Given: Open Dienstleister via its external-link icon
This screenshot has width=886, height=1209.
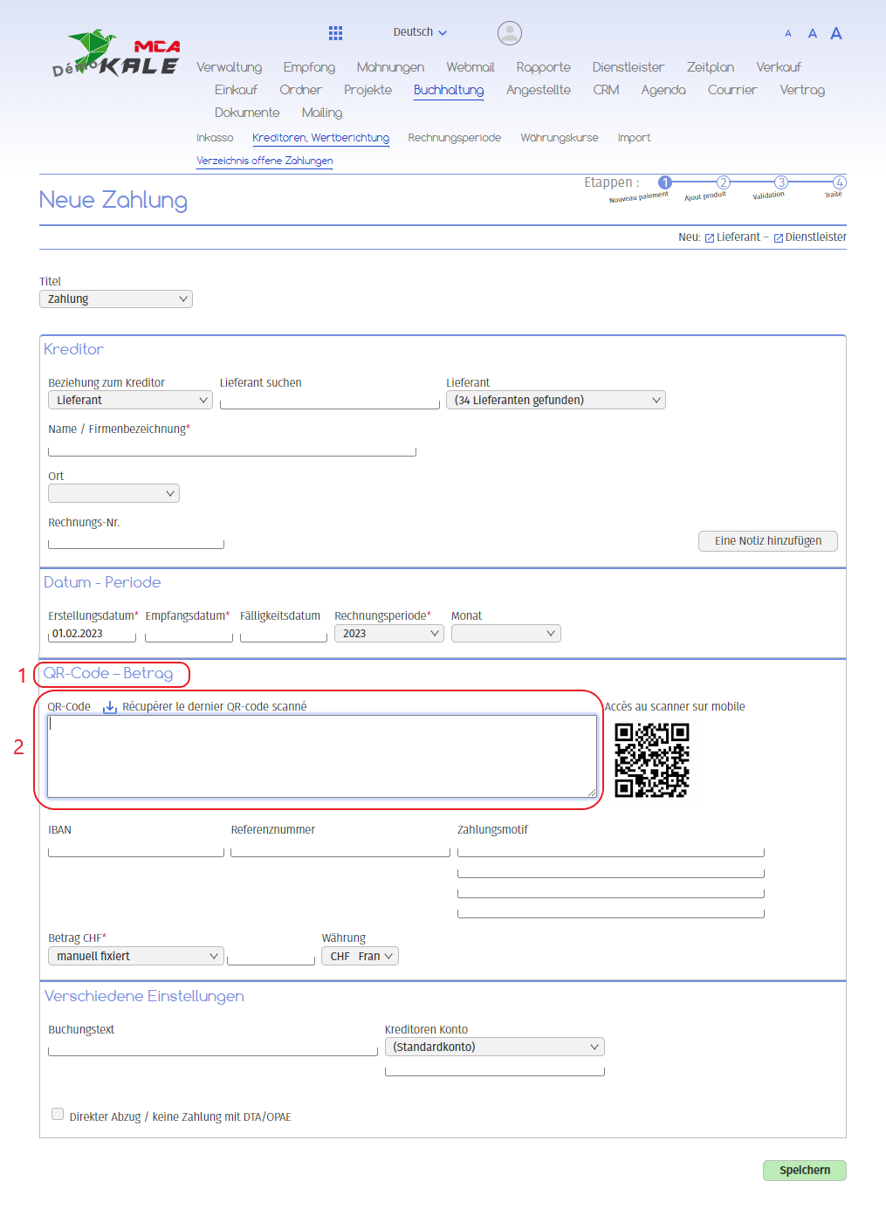Looking at the screenshot, I should tap(777, 237).
